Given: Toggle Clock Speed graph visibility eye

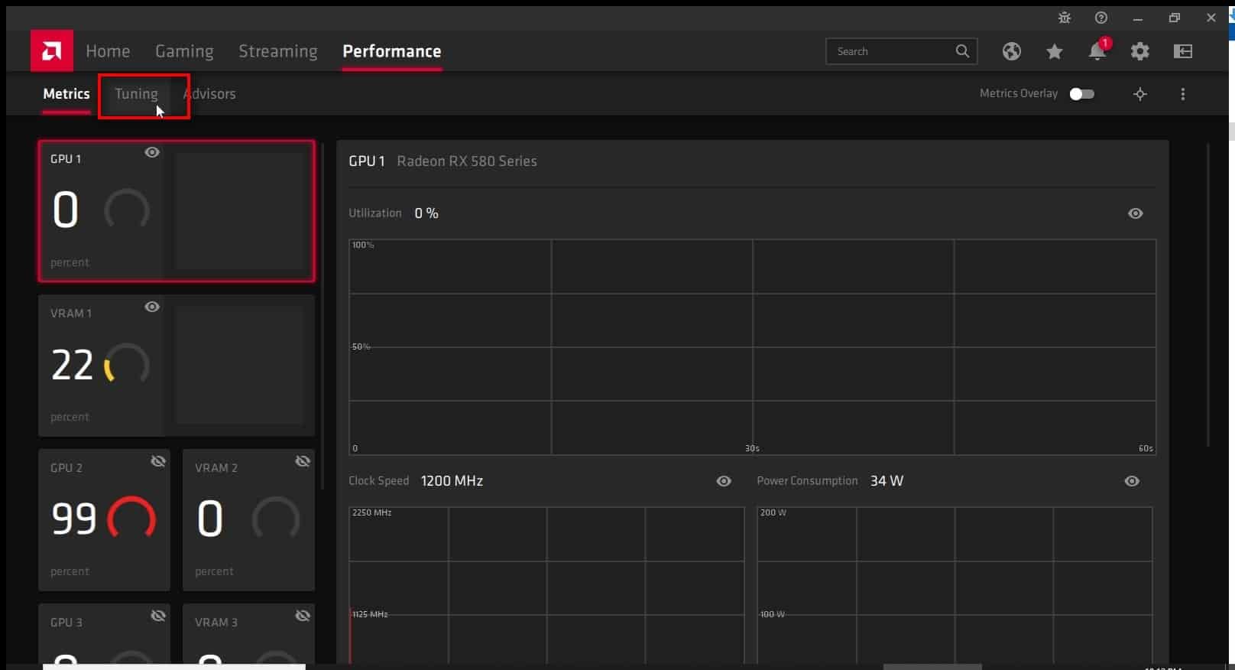Looking at the screenshot, I should (x=724, y=481).
